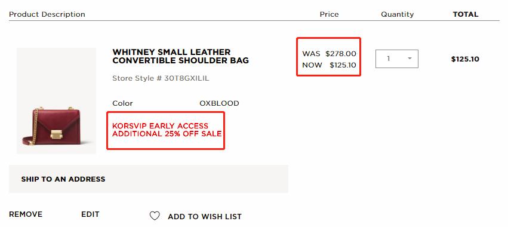508x227 pixels.
Task: Click the WAS $278.00 original price
Action: pos(329,54)
